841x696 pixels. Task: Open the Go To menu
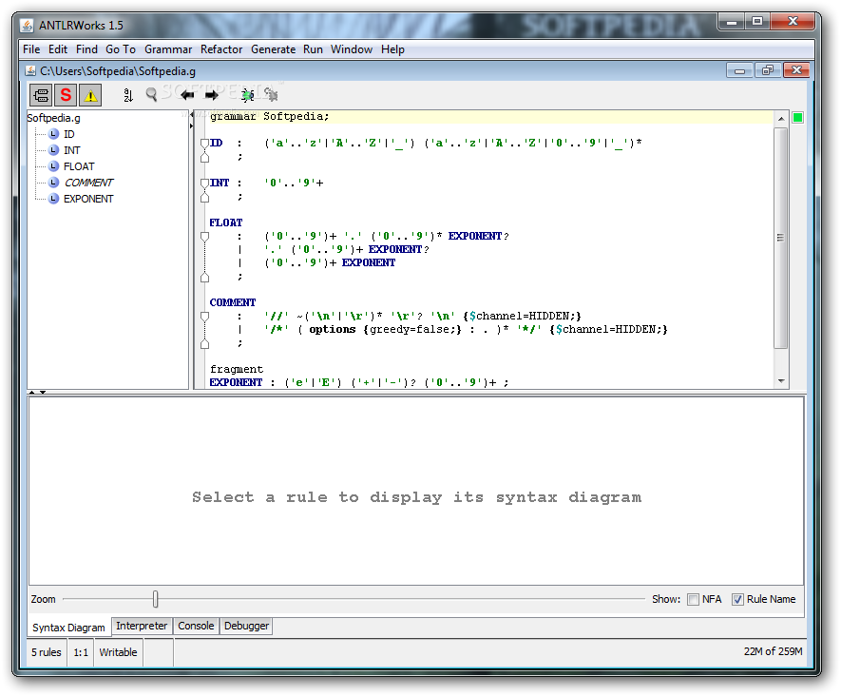(x=120, y=49)
